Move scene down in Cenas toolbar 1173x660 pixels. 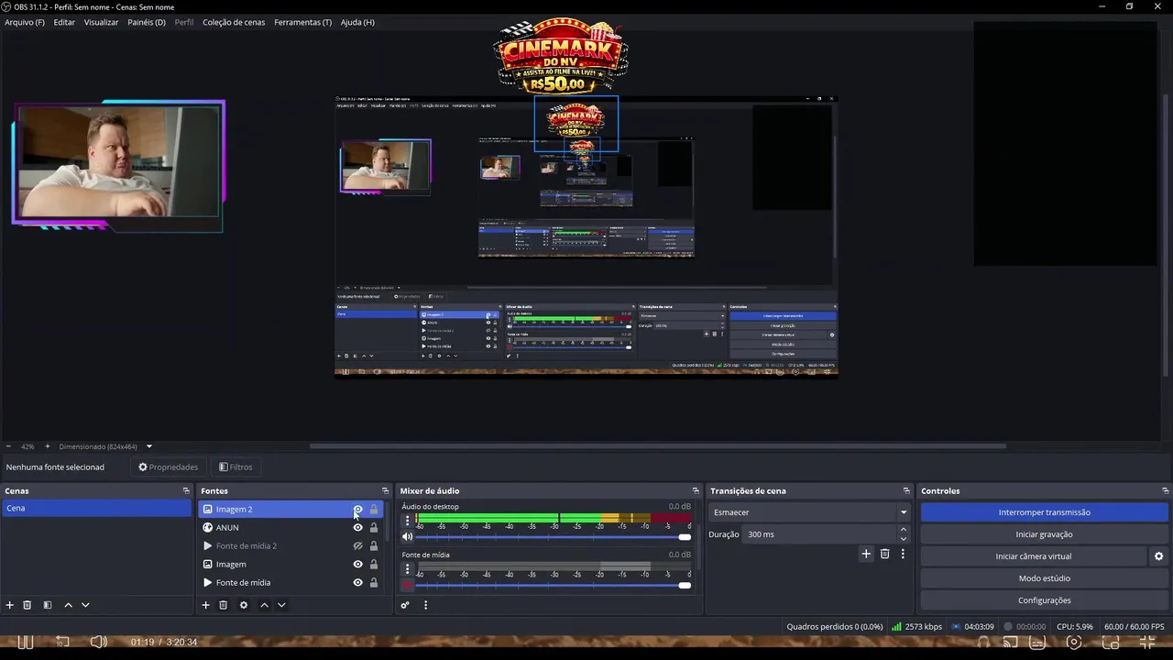point(85,605)
